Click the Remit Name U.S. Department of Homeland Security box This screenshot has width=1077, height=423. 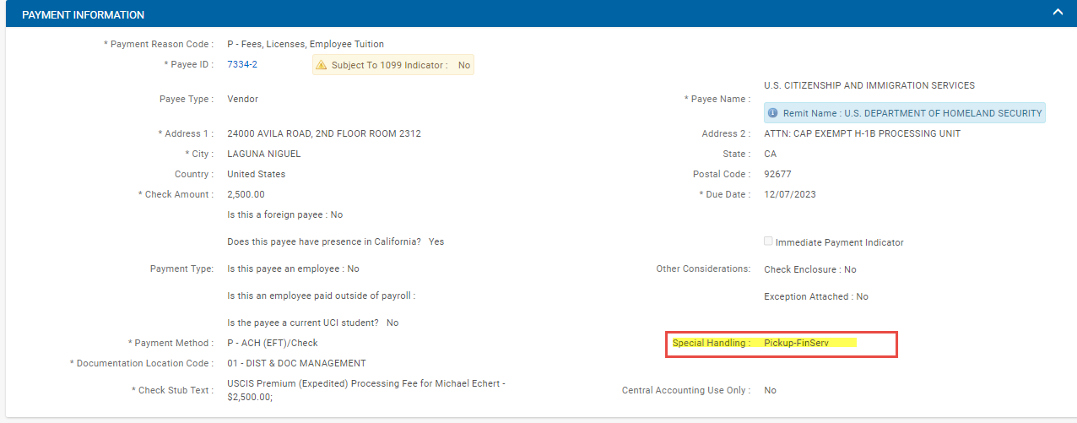[905, 113]
